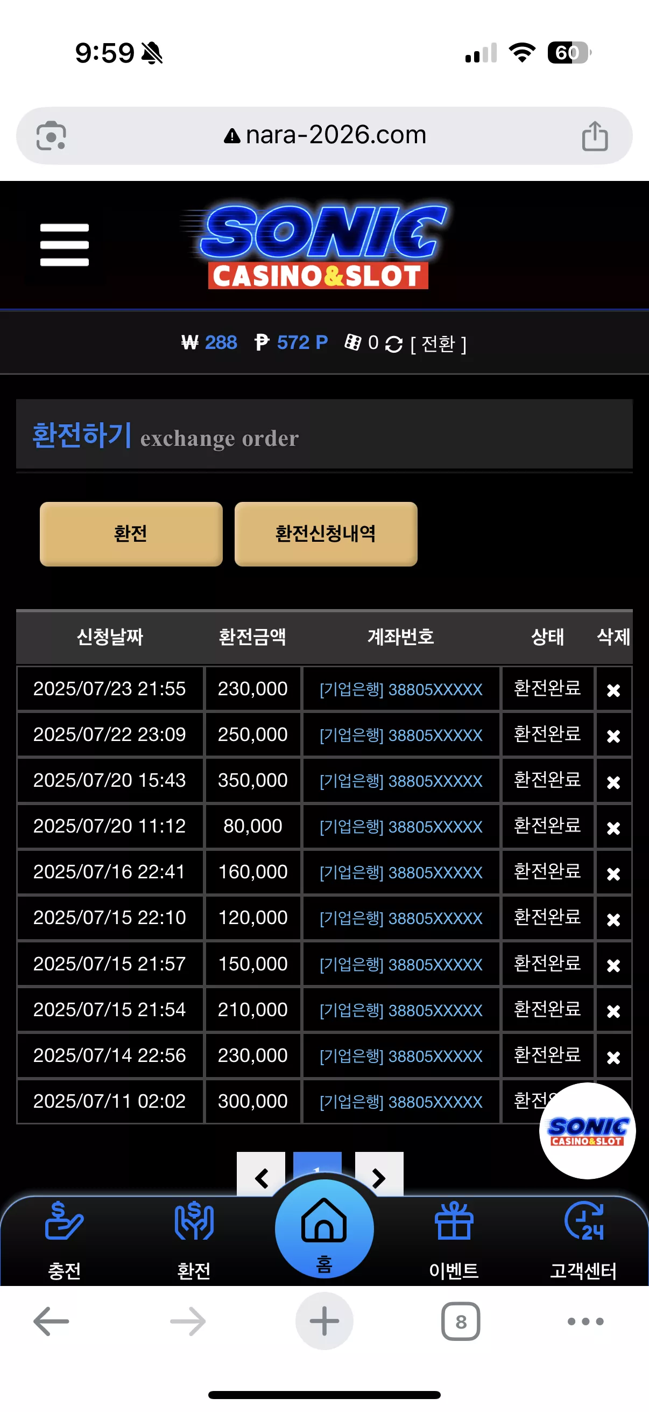Delete the 2025/07/23 21:55 exchange record
649x1412 pixels.
click(613, 690)
